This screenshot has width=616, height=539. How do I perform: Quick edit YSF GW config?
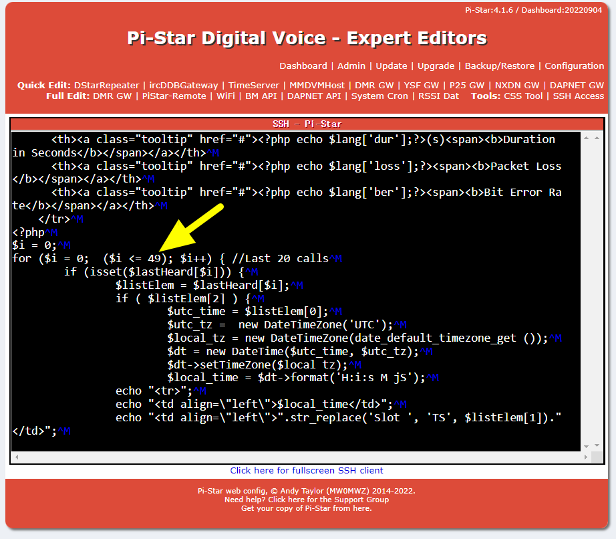[422, 86]
